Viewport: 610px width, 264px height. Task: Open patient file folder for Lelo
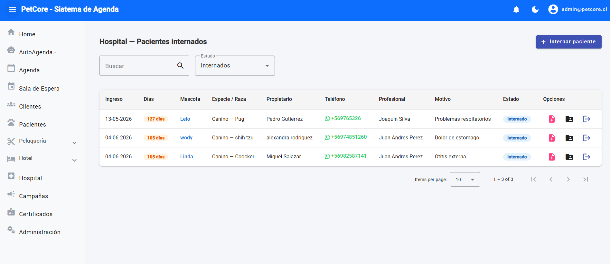[569, 119]
